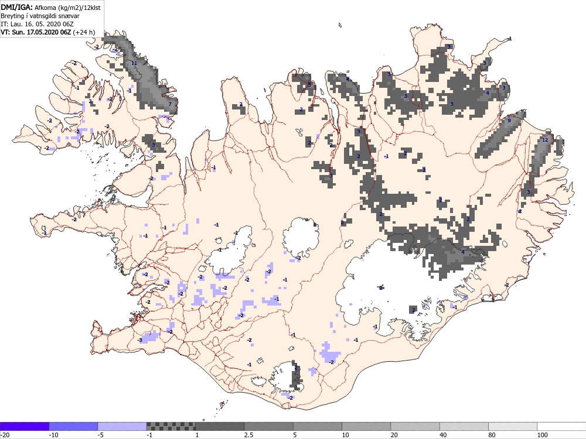
Task: Click the gray 2.5 to 5 legend swatch
Action: point(269,426)
